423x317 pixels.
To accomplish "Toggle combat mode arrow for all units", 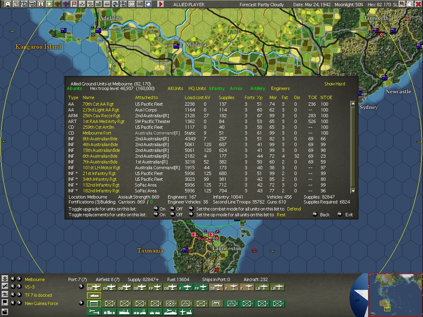I will [x=191, y=208].
